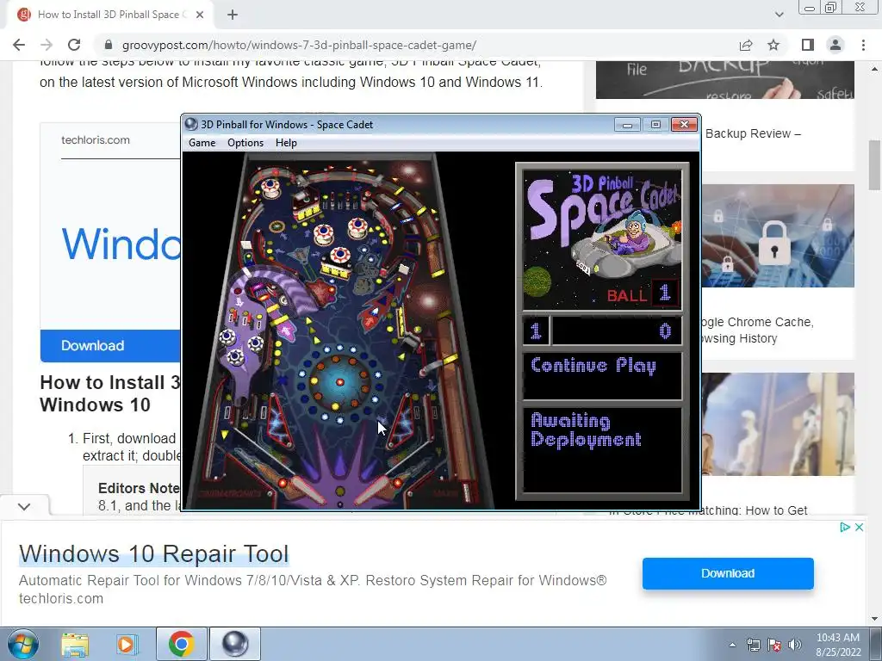The height and width of the screenshot is (661, 882).
Task: Select the How to Install 3D Pinball tab
Action: 110,15
